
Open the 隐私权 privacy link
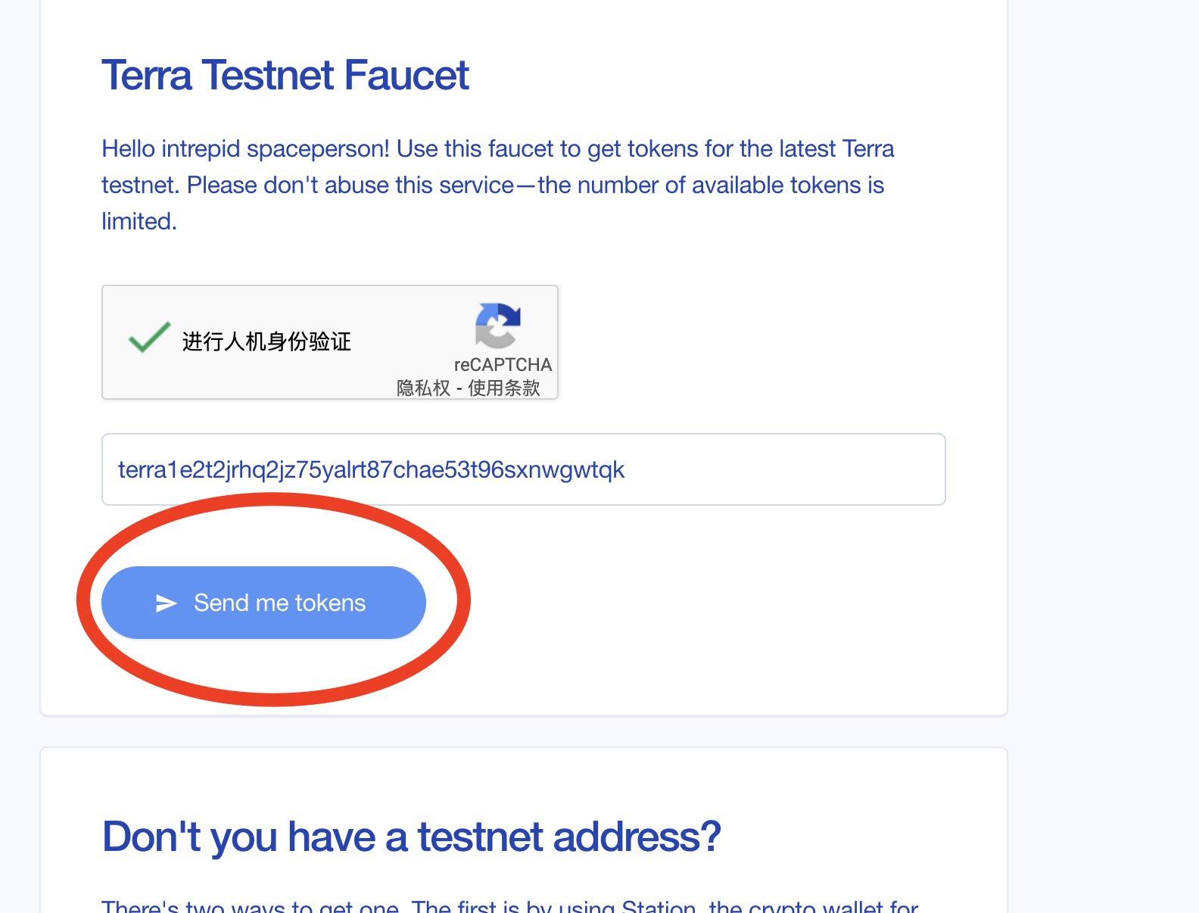click(x=423, y=388)
